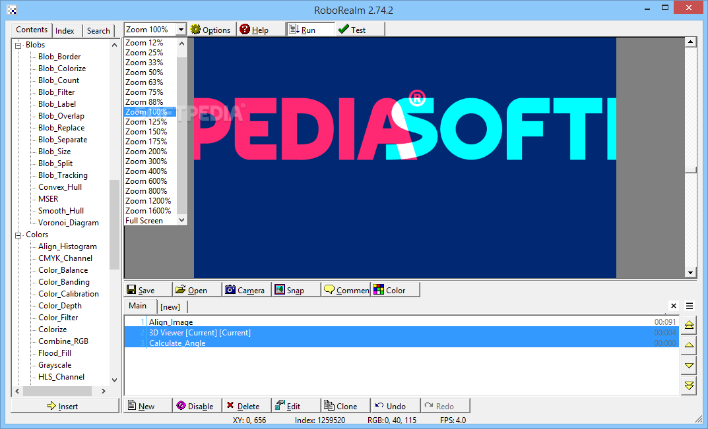Take a Snap of the image
This screenshot has width=708, height=429.
[296, 290]
